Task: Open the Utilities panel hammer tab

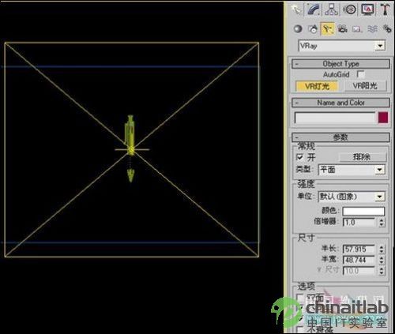Action: (385, 9)
